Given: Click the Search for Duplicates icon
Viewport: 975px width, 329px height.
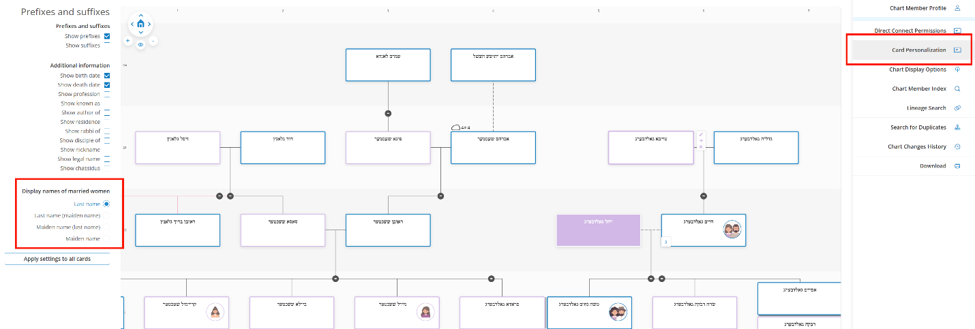Looking at the screenshot, I should [957, 127].
